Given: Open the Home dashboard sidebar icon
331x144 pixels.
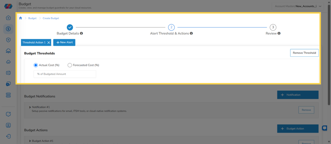Looking at the screenshot, I should coord(8,18).
